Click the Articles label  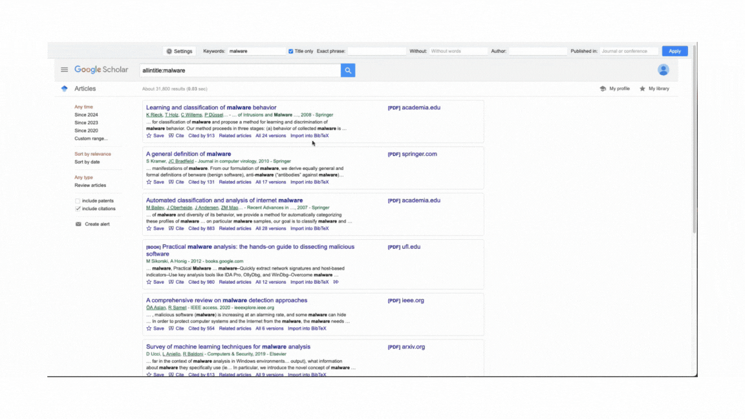(x=85, y=89)
